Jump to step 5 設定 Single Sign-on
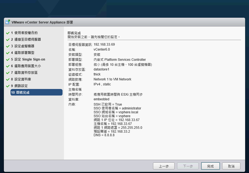Viewport: 249px width, 173px height. pyautogui.click(x=28, y=59)
